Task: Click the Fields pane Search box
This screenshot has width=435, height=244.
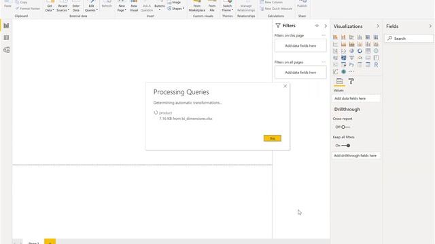Action: click(x=409, y=39)
